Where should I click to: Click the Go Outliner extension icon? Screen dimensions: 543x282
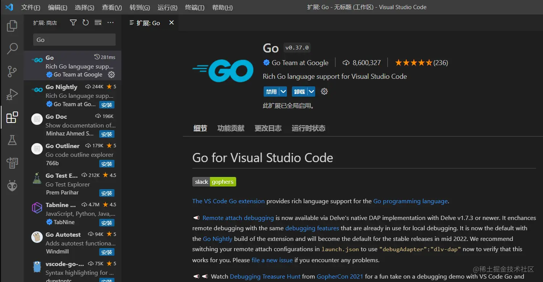37,149
